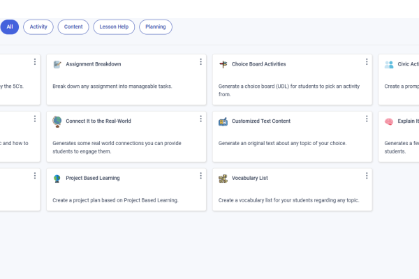Open three-dot menu on Project Based Learning
Screen dimensions: 419x279
(x=200, y=176)
